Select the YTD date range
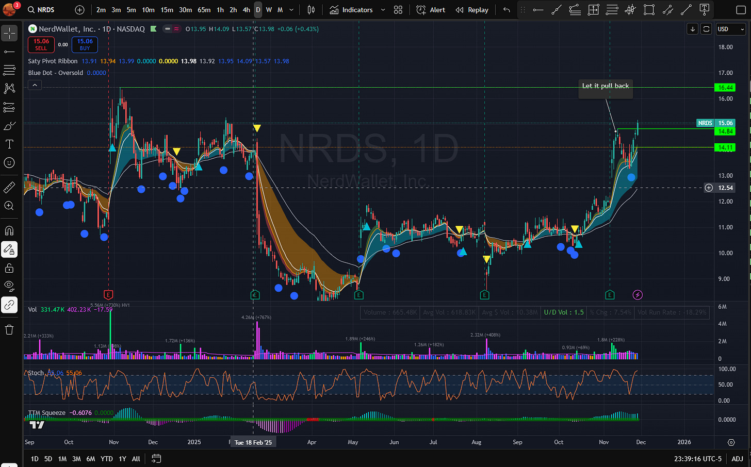The width and height of the screenshot is (751, 467). [x=106, y=459]
